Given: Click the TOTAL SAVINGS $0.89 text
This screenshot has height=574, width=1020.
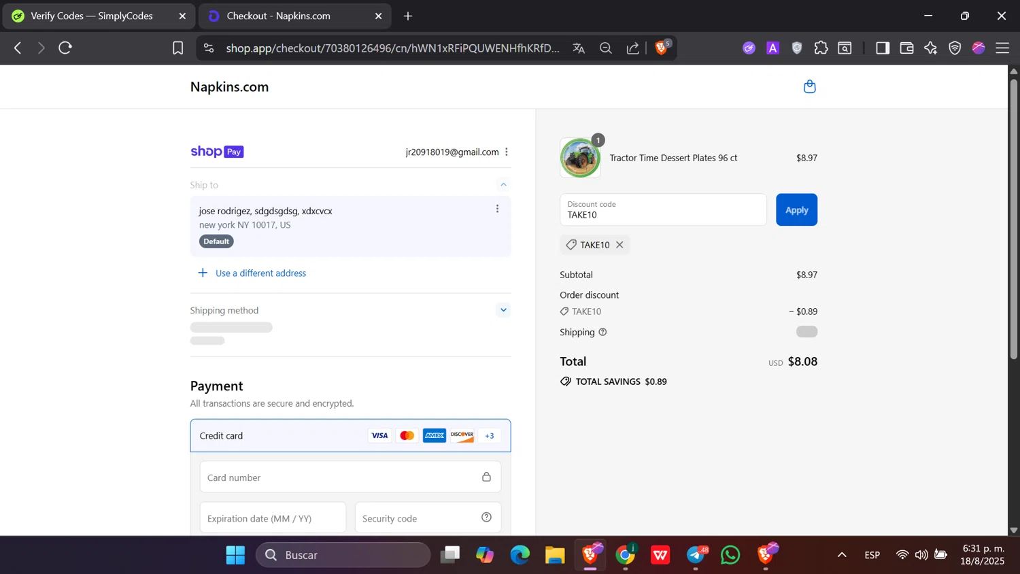Looking at the screenshot, I should [x=621, y=382].
